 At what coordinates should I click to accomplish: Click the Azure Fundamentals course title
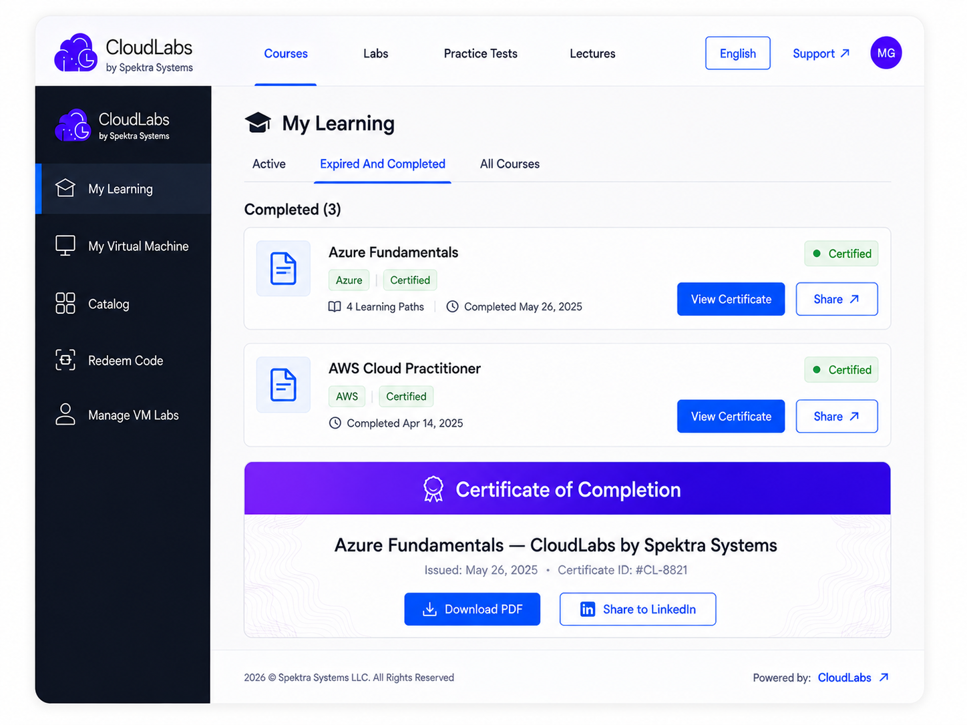(393, 252)
